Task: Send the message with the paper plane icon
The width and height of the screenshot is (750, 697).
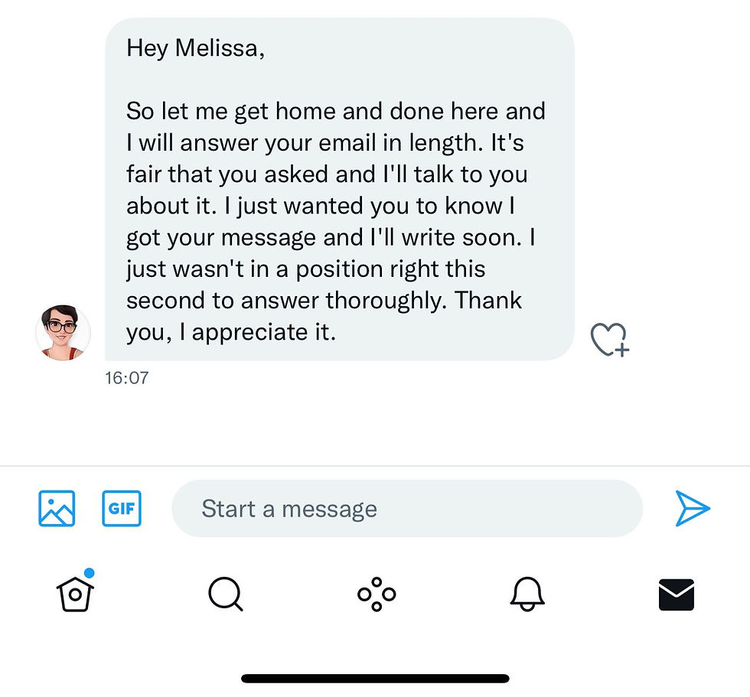Action: click(x=692, y=508)
